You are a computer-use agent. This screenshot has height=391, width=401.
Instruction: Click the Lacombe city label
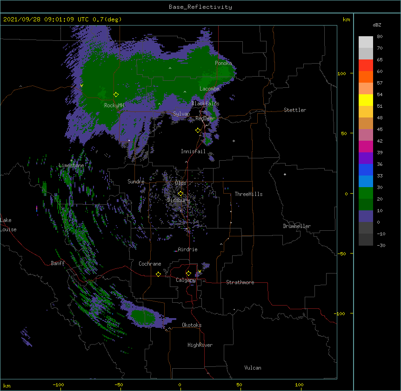[209, 89]
